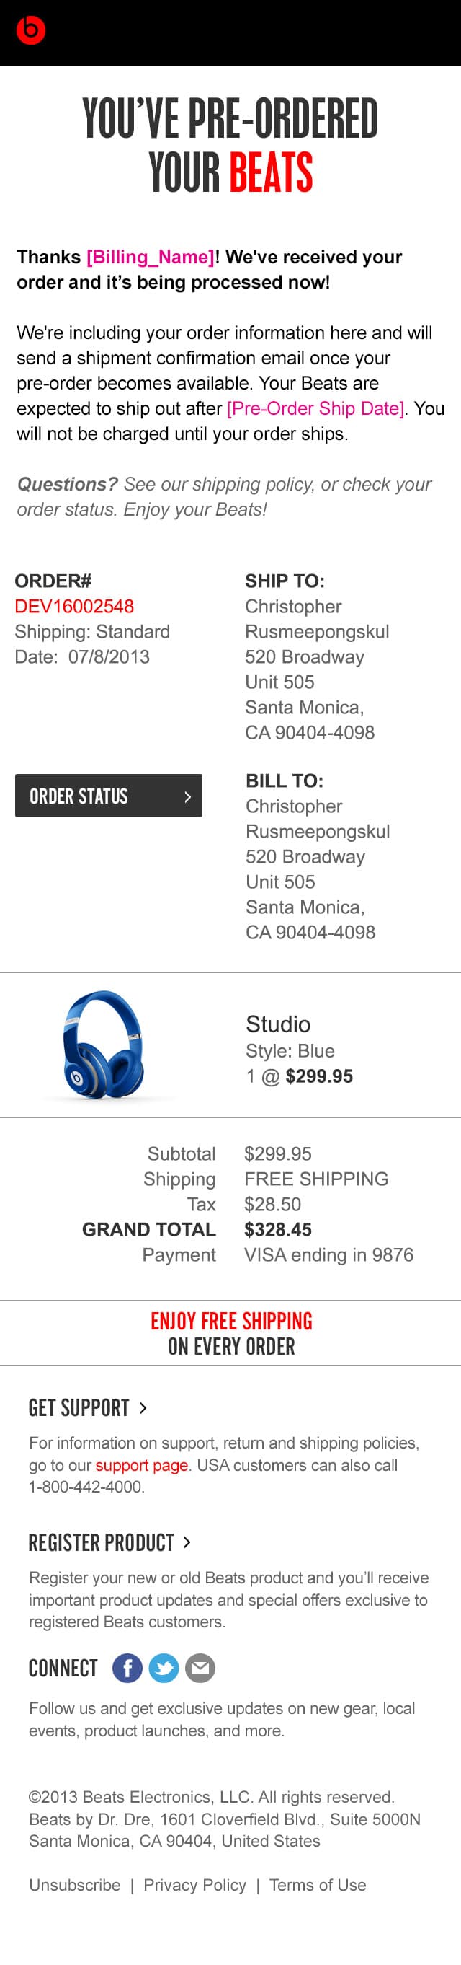Click Unsubscribe in the footer
461x1965 pixels.
tap(75, 1885)
